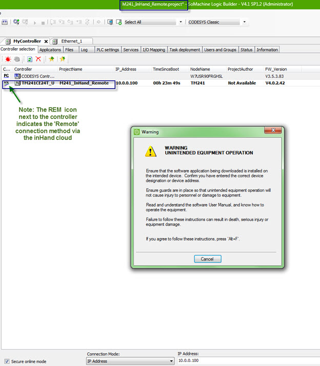The height and width of the screenshot is (366, 320).
Task: Open the CODESYS Classic dropdown arrow
Action: click(x=245, y=22)
